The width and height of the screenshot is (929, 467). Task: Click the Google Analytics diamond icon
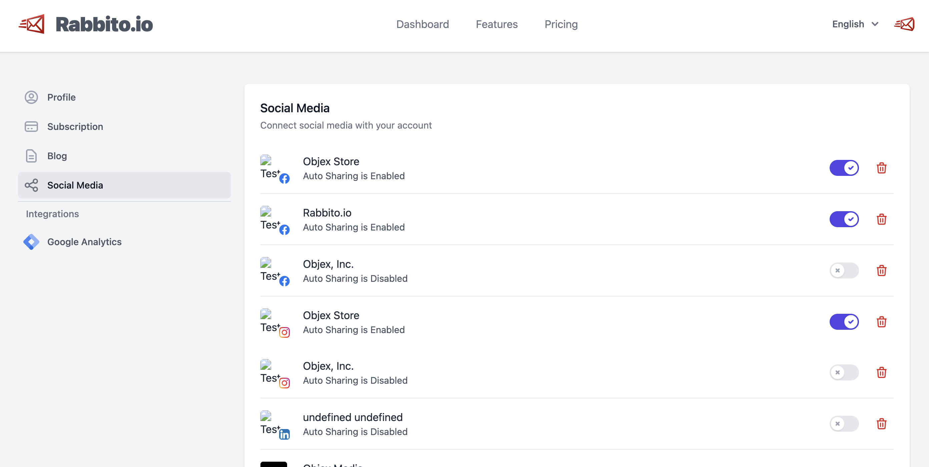[31, 242]
